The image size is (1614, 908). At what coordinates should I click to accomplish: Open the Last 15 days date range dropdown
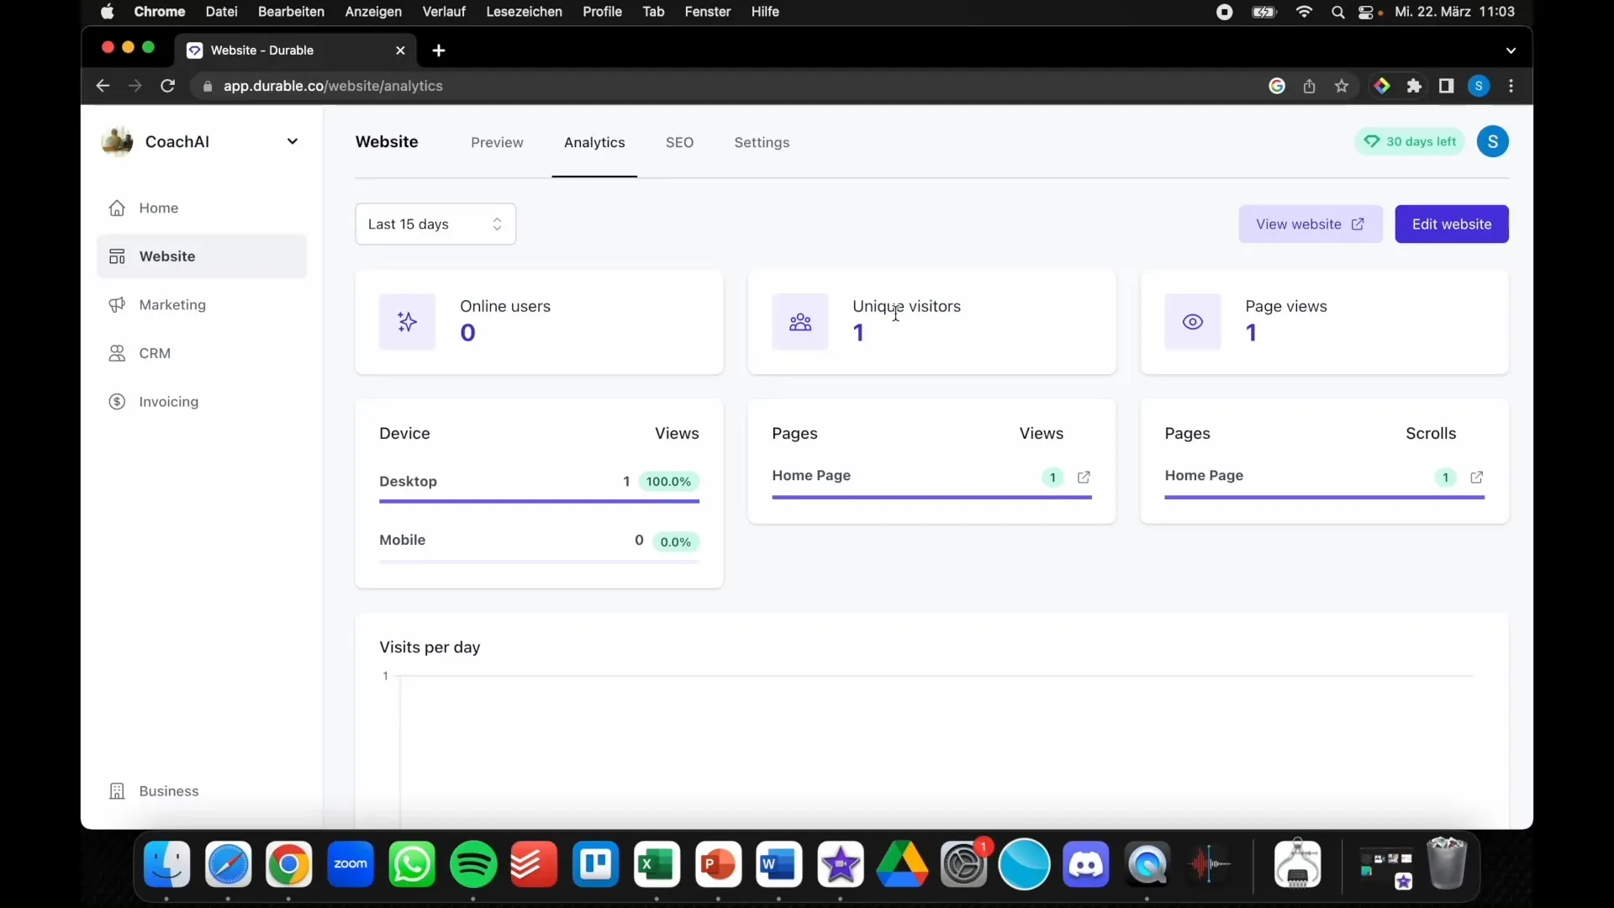click(x=435, y=224)
